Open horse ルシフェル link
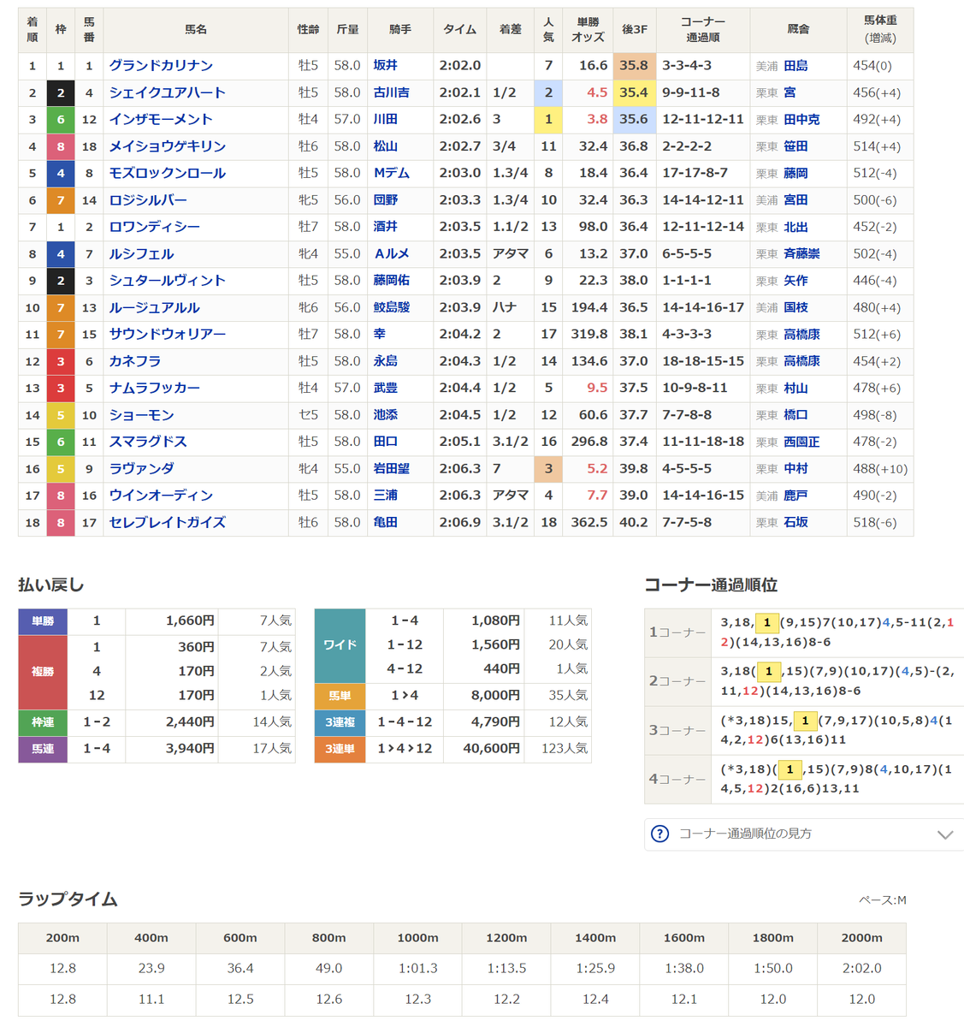The height and width of the screenshot is (1027, 964). (x=141, y=254)
